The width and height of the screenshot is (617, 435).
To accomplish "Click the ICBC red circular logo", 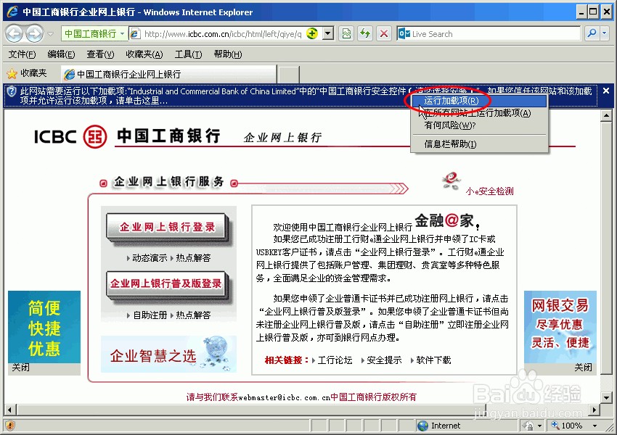I will pyautogui.click(x=95, y=136).
